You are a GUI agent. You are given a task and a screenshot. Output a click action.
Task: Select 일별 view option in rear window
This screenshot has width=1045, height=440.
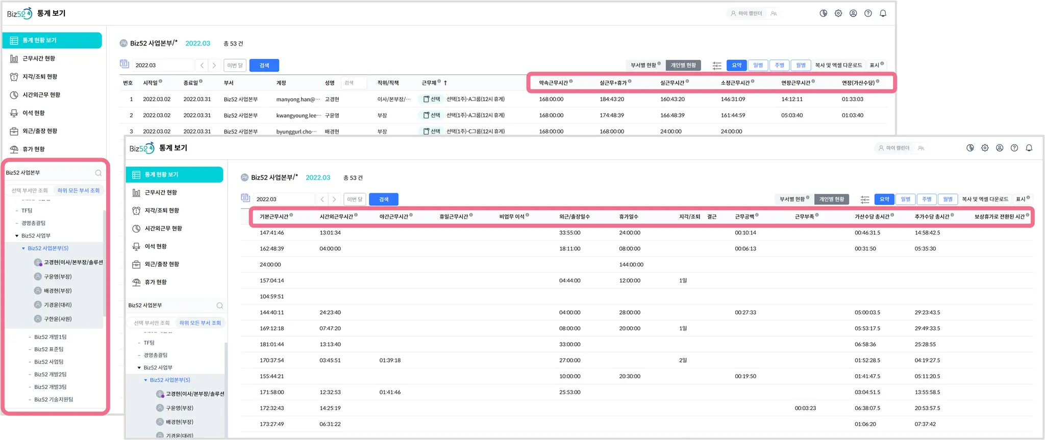point(758,65)
